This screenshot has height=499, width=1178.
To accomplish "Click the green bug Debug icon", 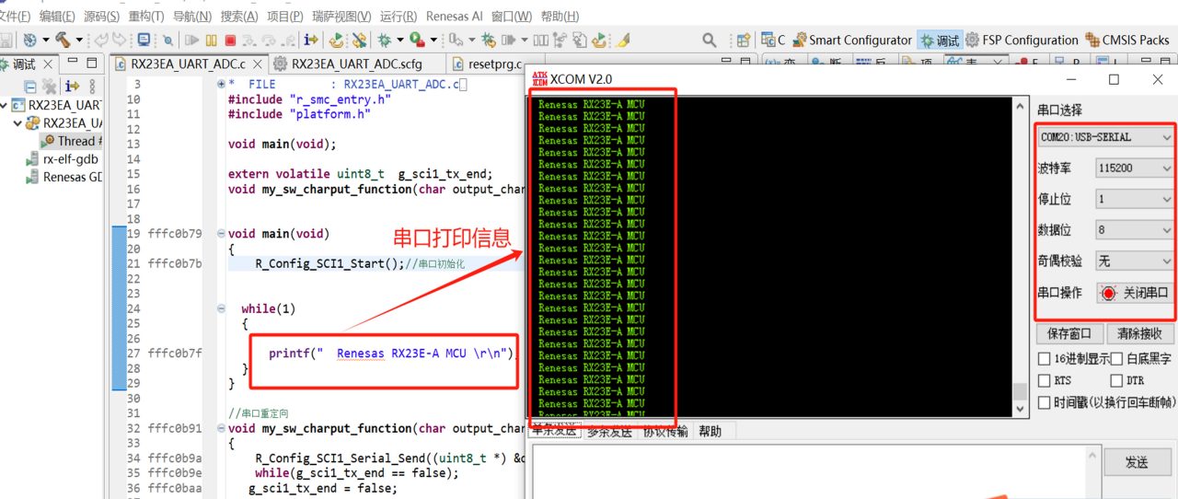I will (385, 40).
